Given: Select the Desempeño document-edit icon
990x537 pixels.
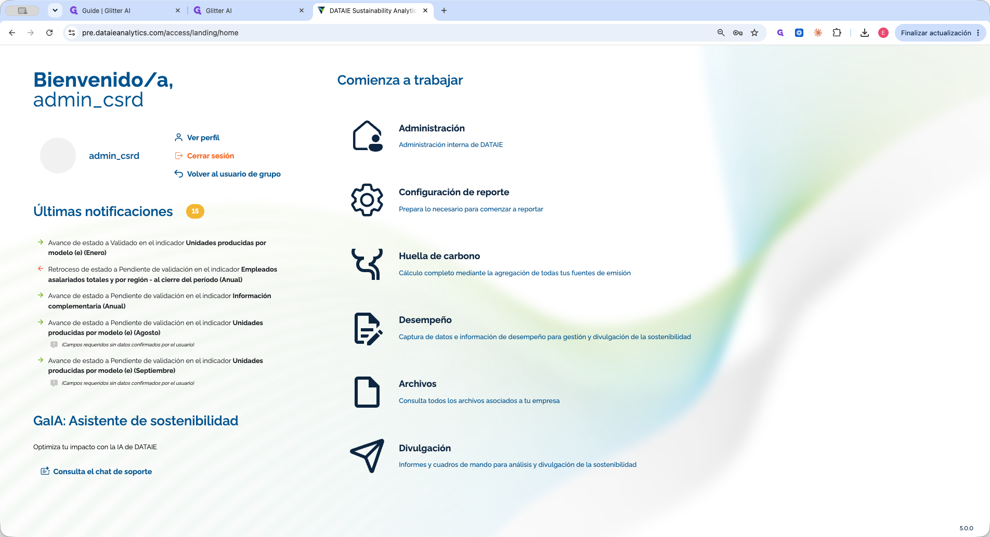Looking at the screenshot, I should tap(368, 328).
